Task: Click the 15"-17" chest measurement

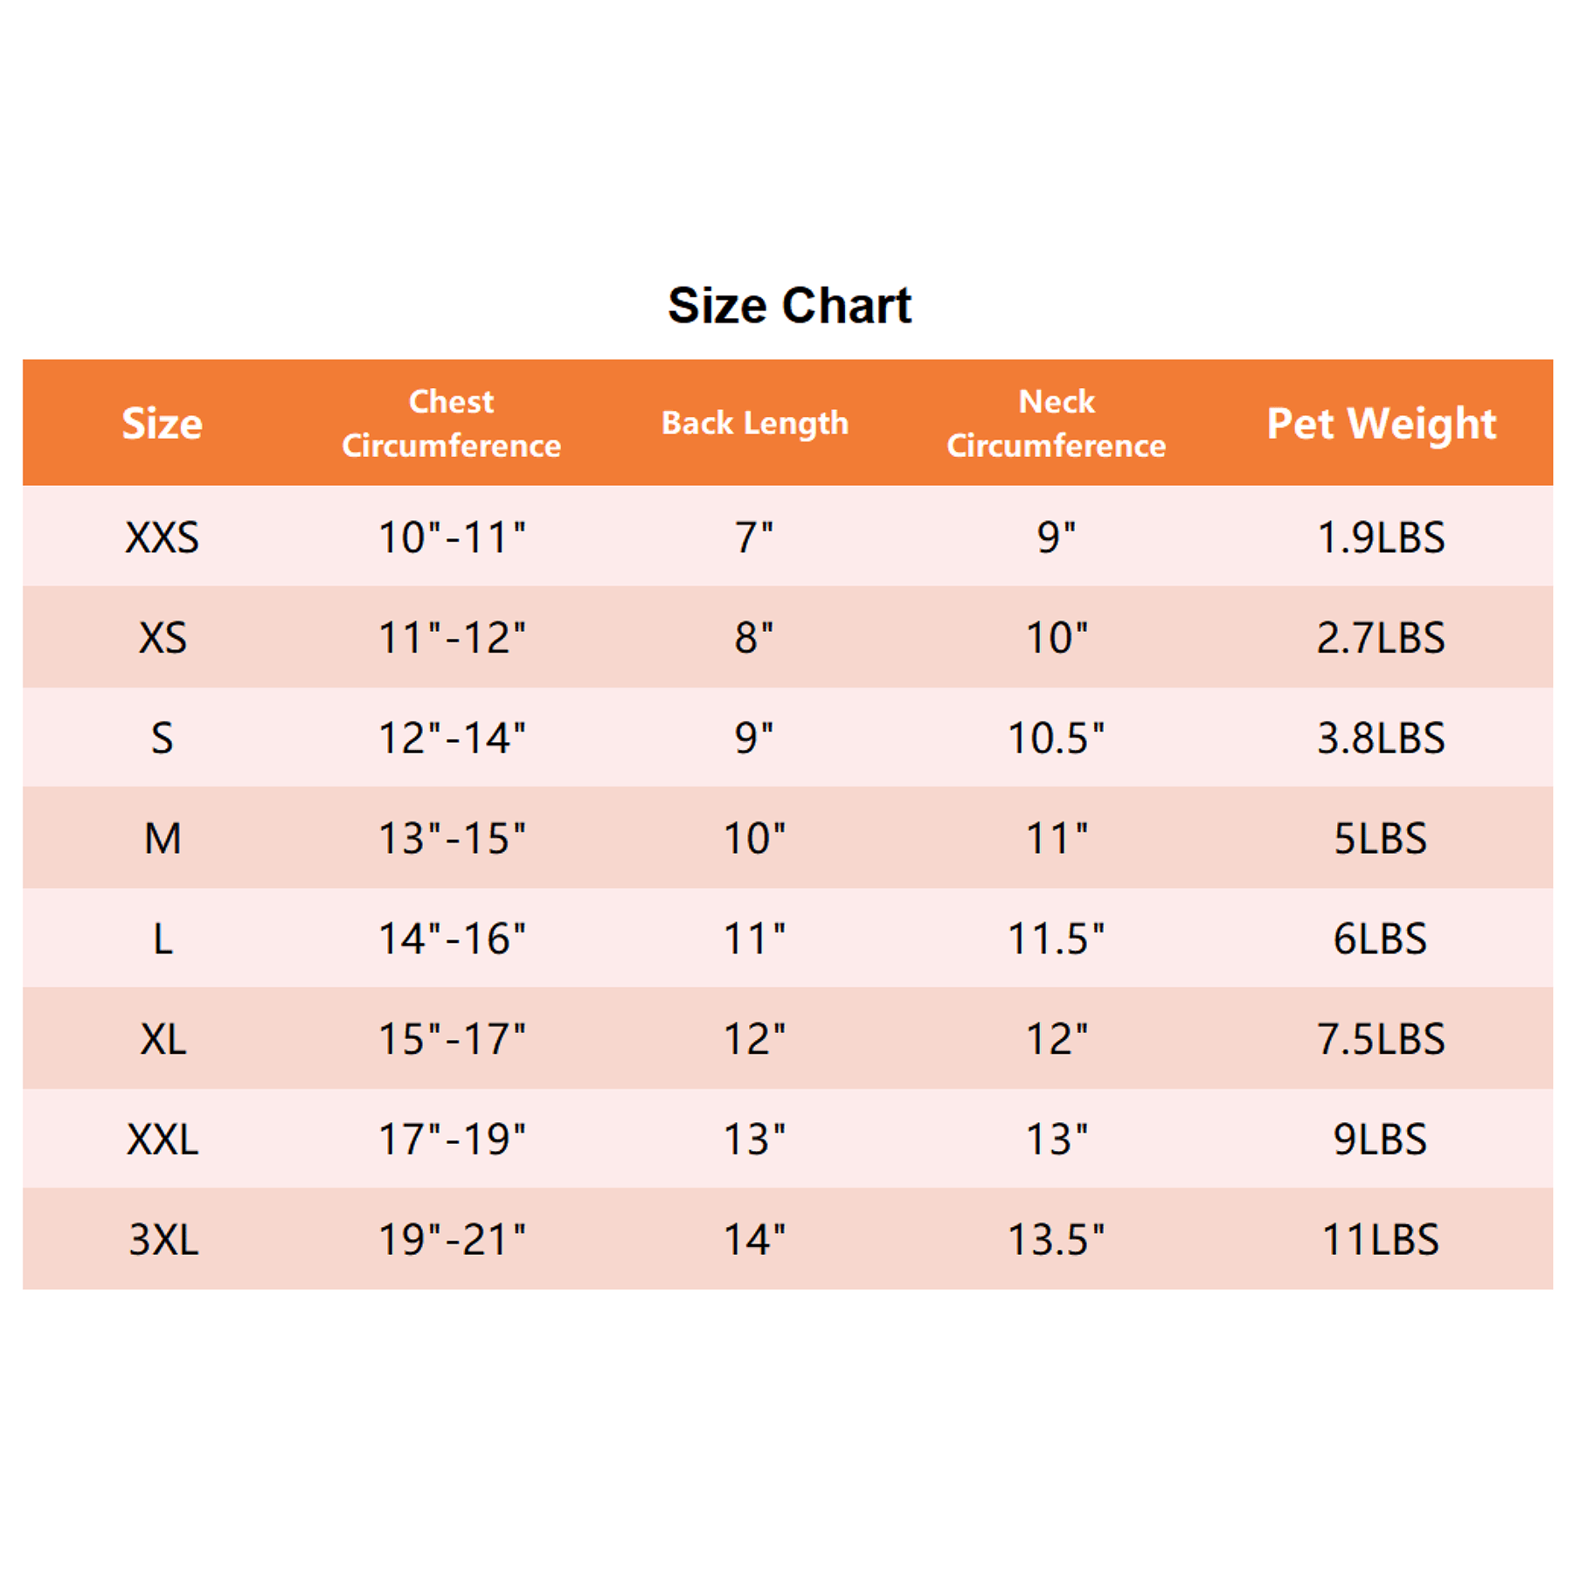Action: (452, 1039)
